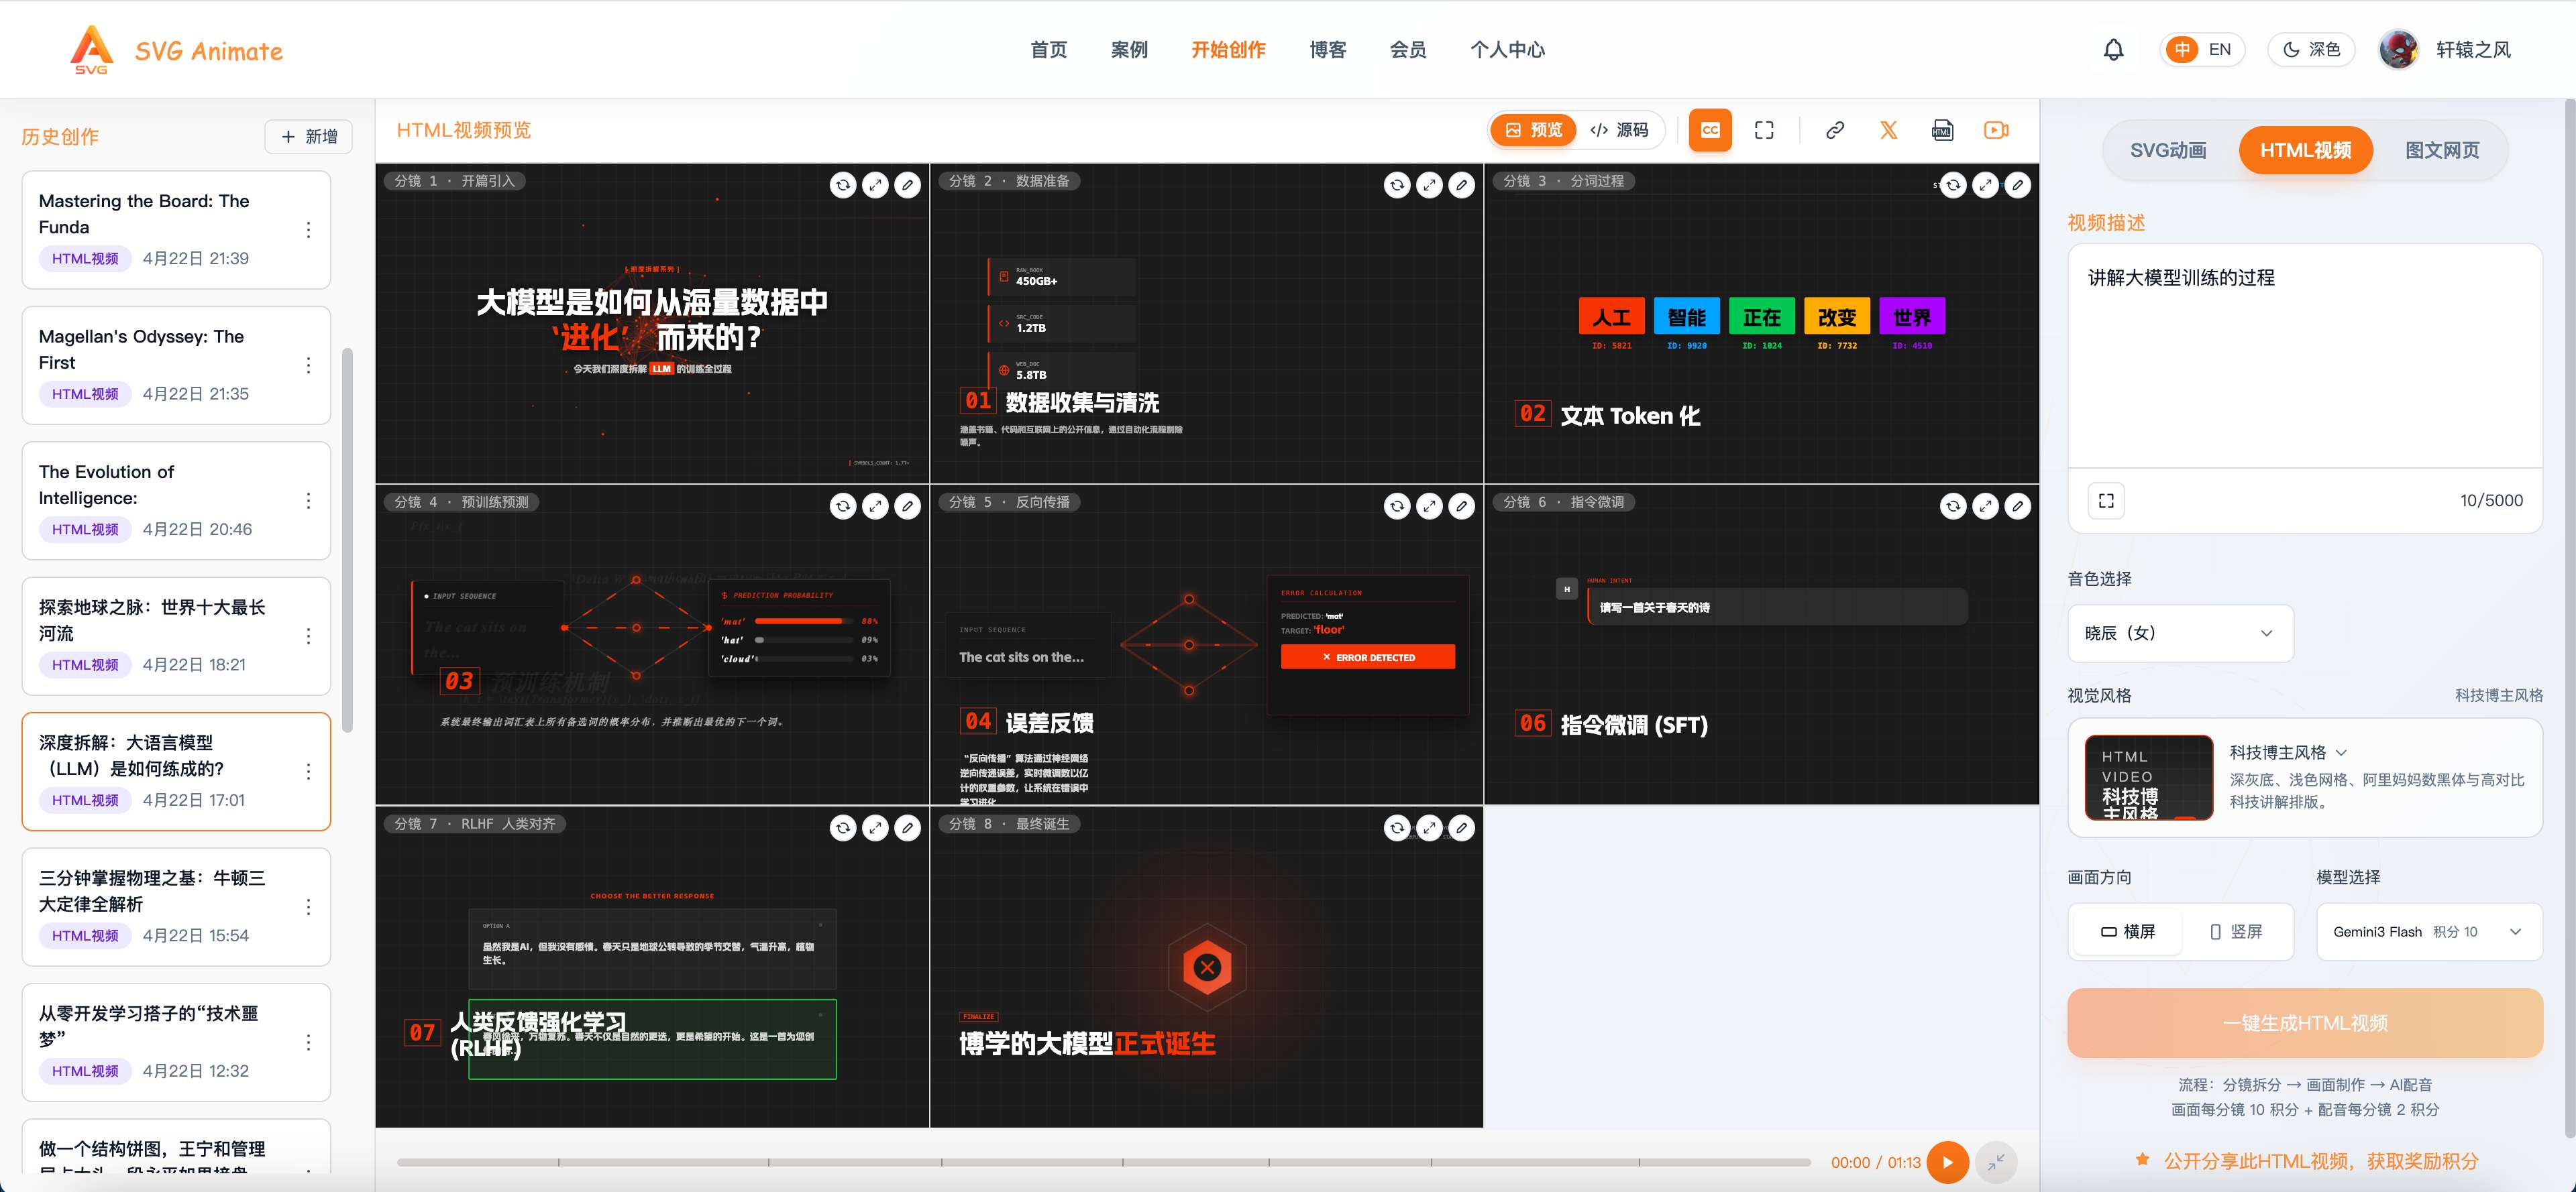This screenshot has height=1192, width=2576.
Task: Expand scene 分镜 2 数据准备
Action: click(x=1429, y=185)
